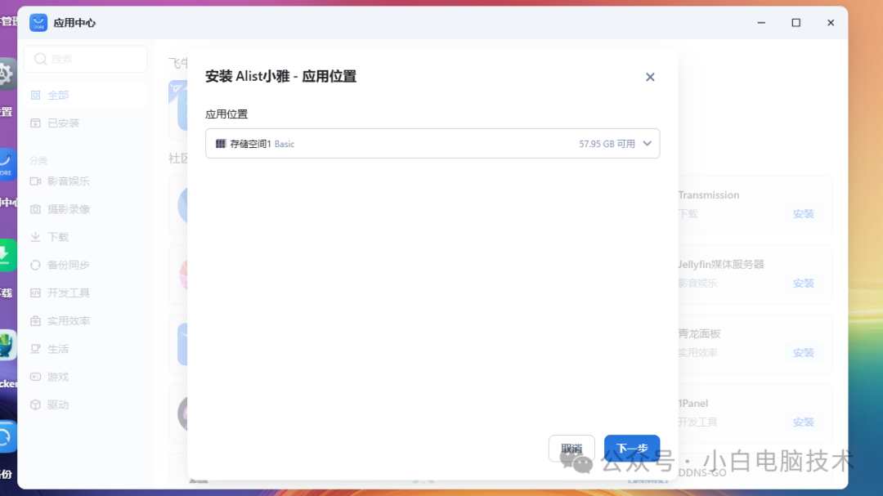Open the 存储空间1 location dropdown
This screenshot has width=883, height=496.
click(433, 144)
